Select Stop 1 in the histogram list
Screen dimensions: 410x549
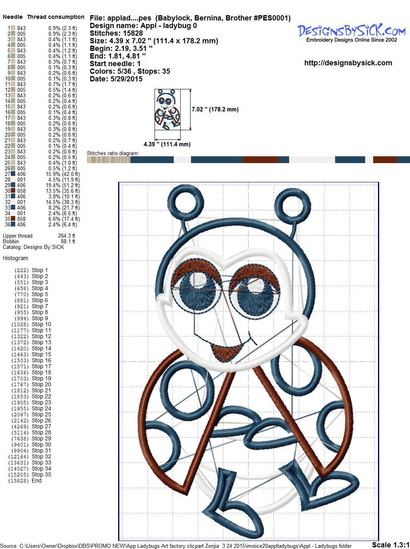point(40,270)
